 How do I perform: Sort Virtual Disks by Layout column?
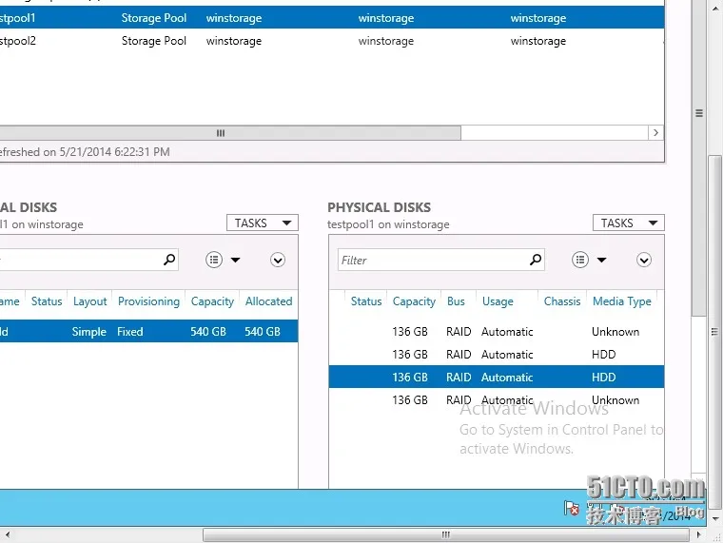[90, 301]
